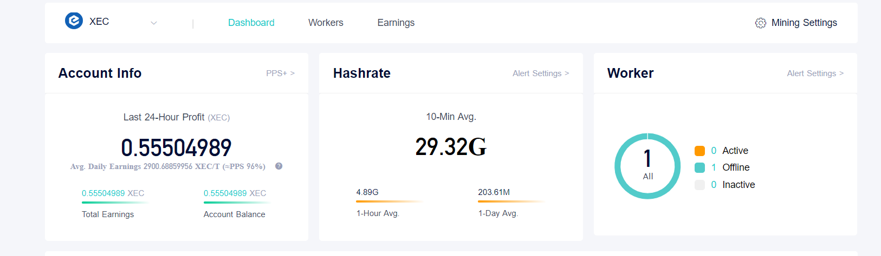Select the Offline worker legend label
The width and height of the screenshot is (881, 256).
click(x=736, y=167)
